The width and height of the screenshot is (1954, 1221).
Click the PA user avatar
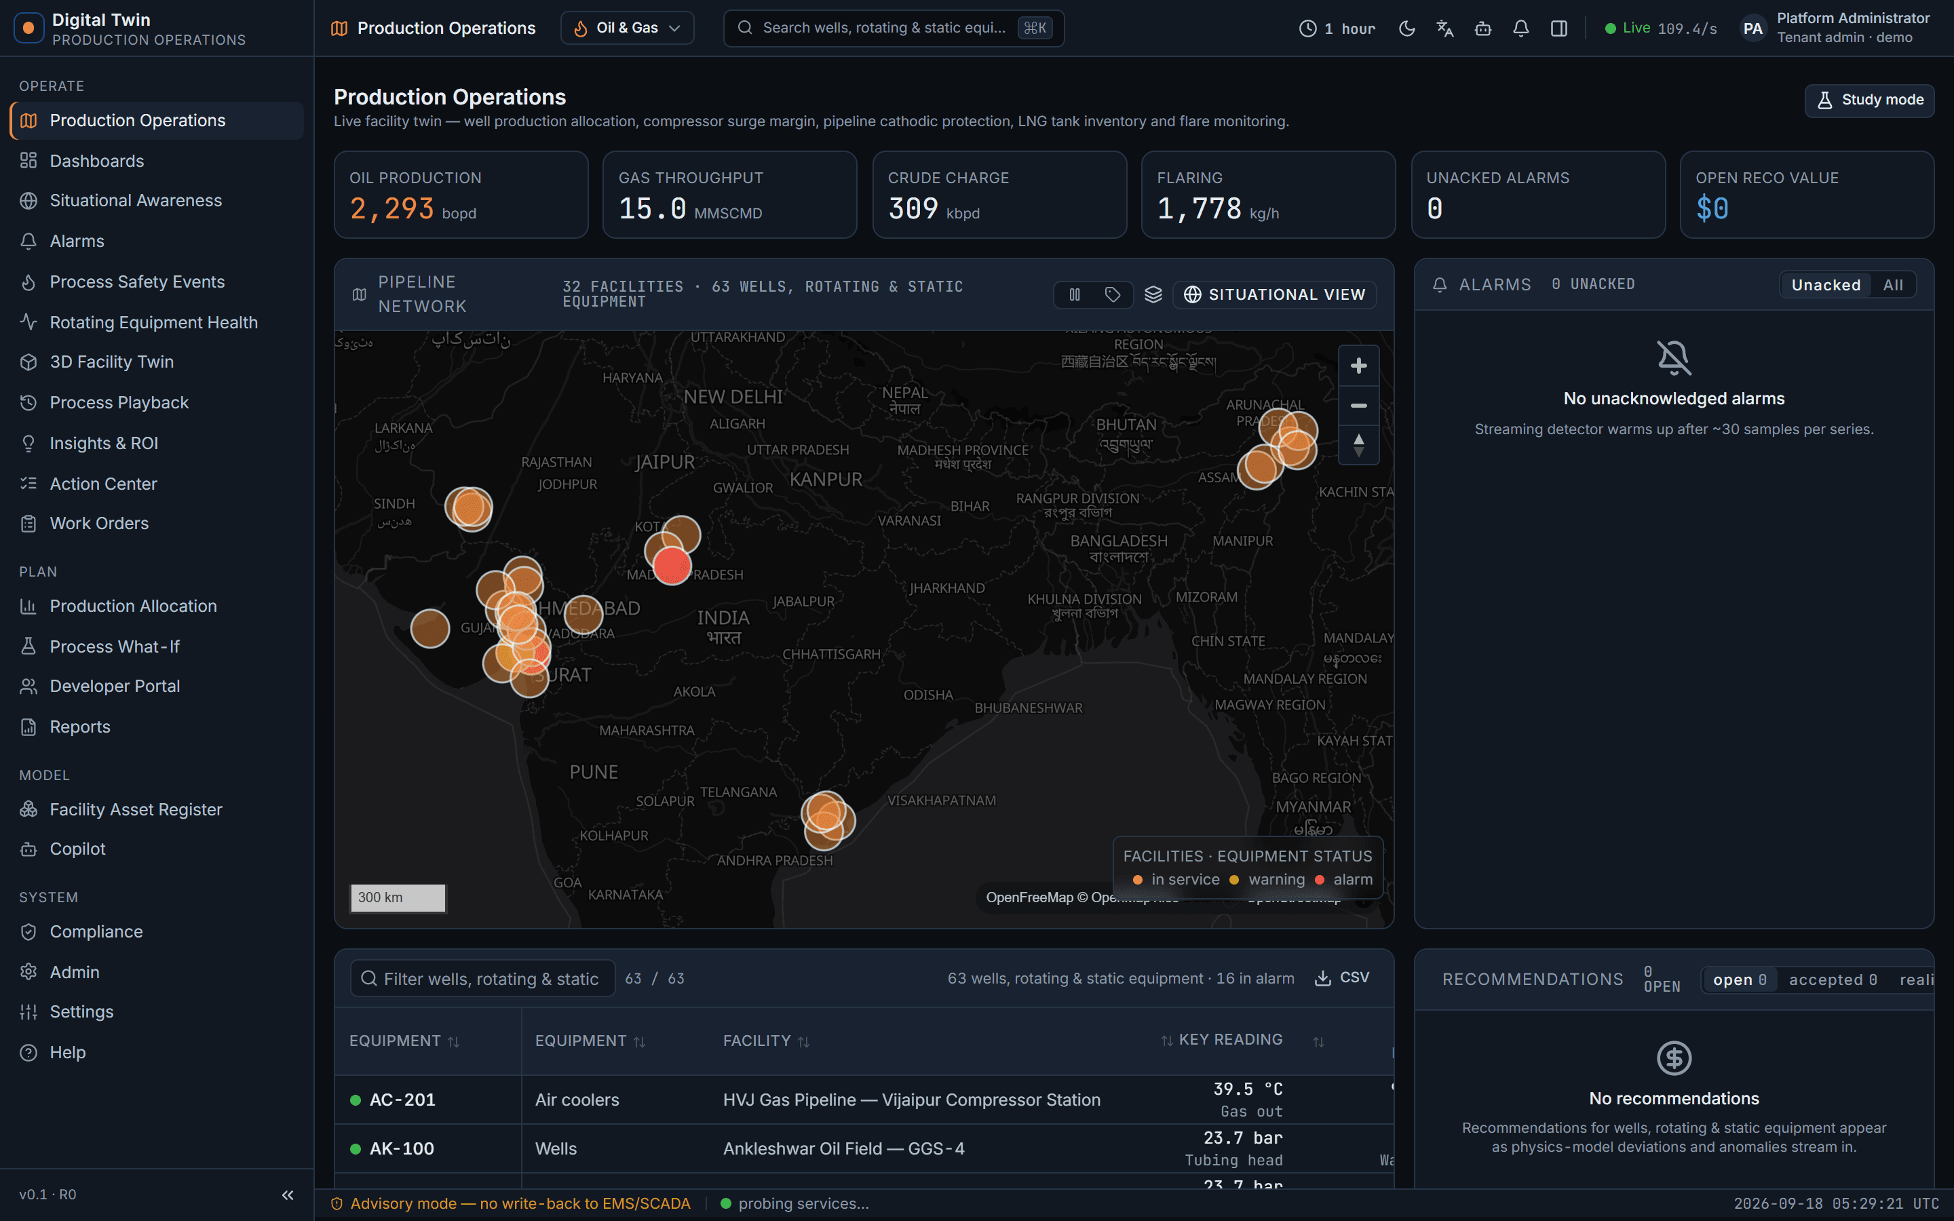1752,28
